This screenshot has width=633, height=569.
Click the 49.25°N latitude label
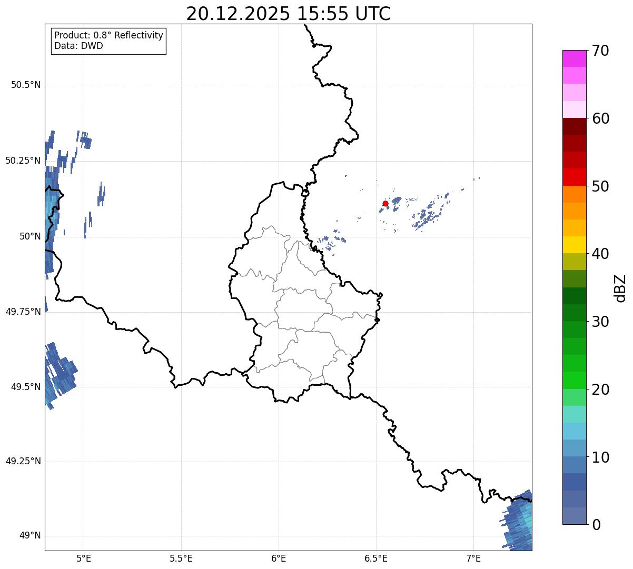tap(23, 461)
